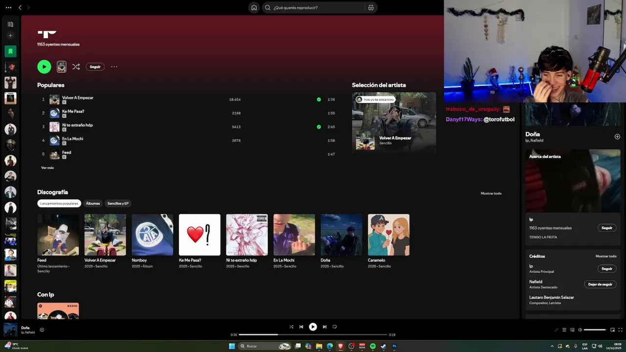
Task: Mute audio with the speaker icon
Action: tap(580, 330)
